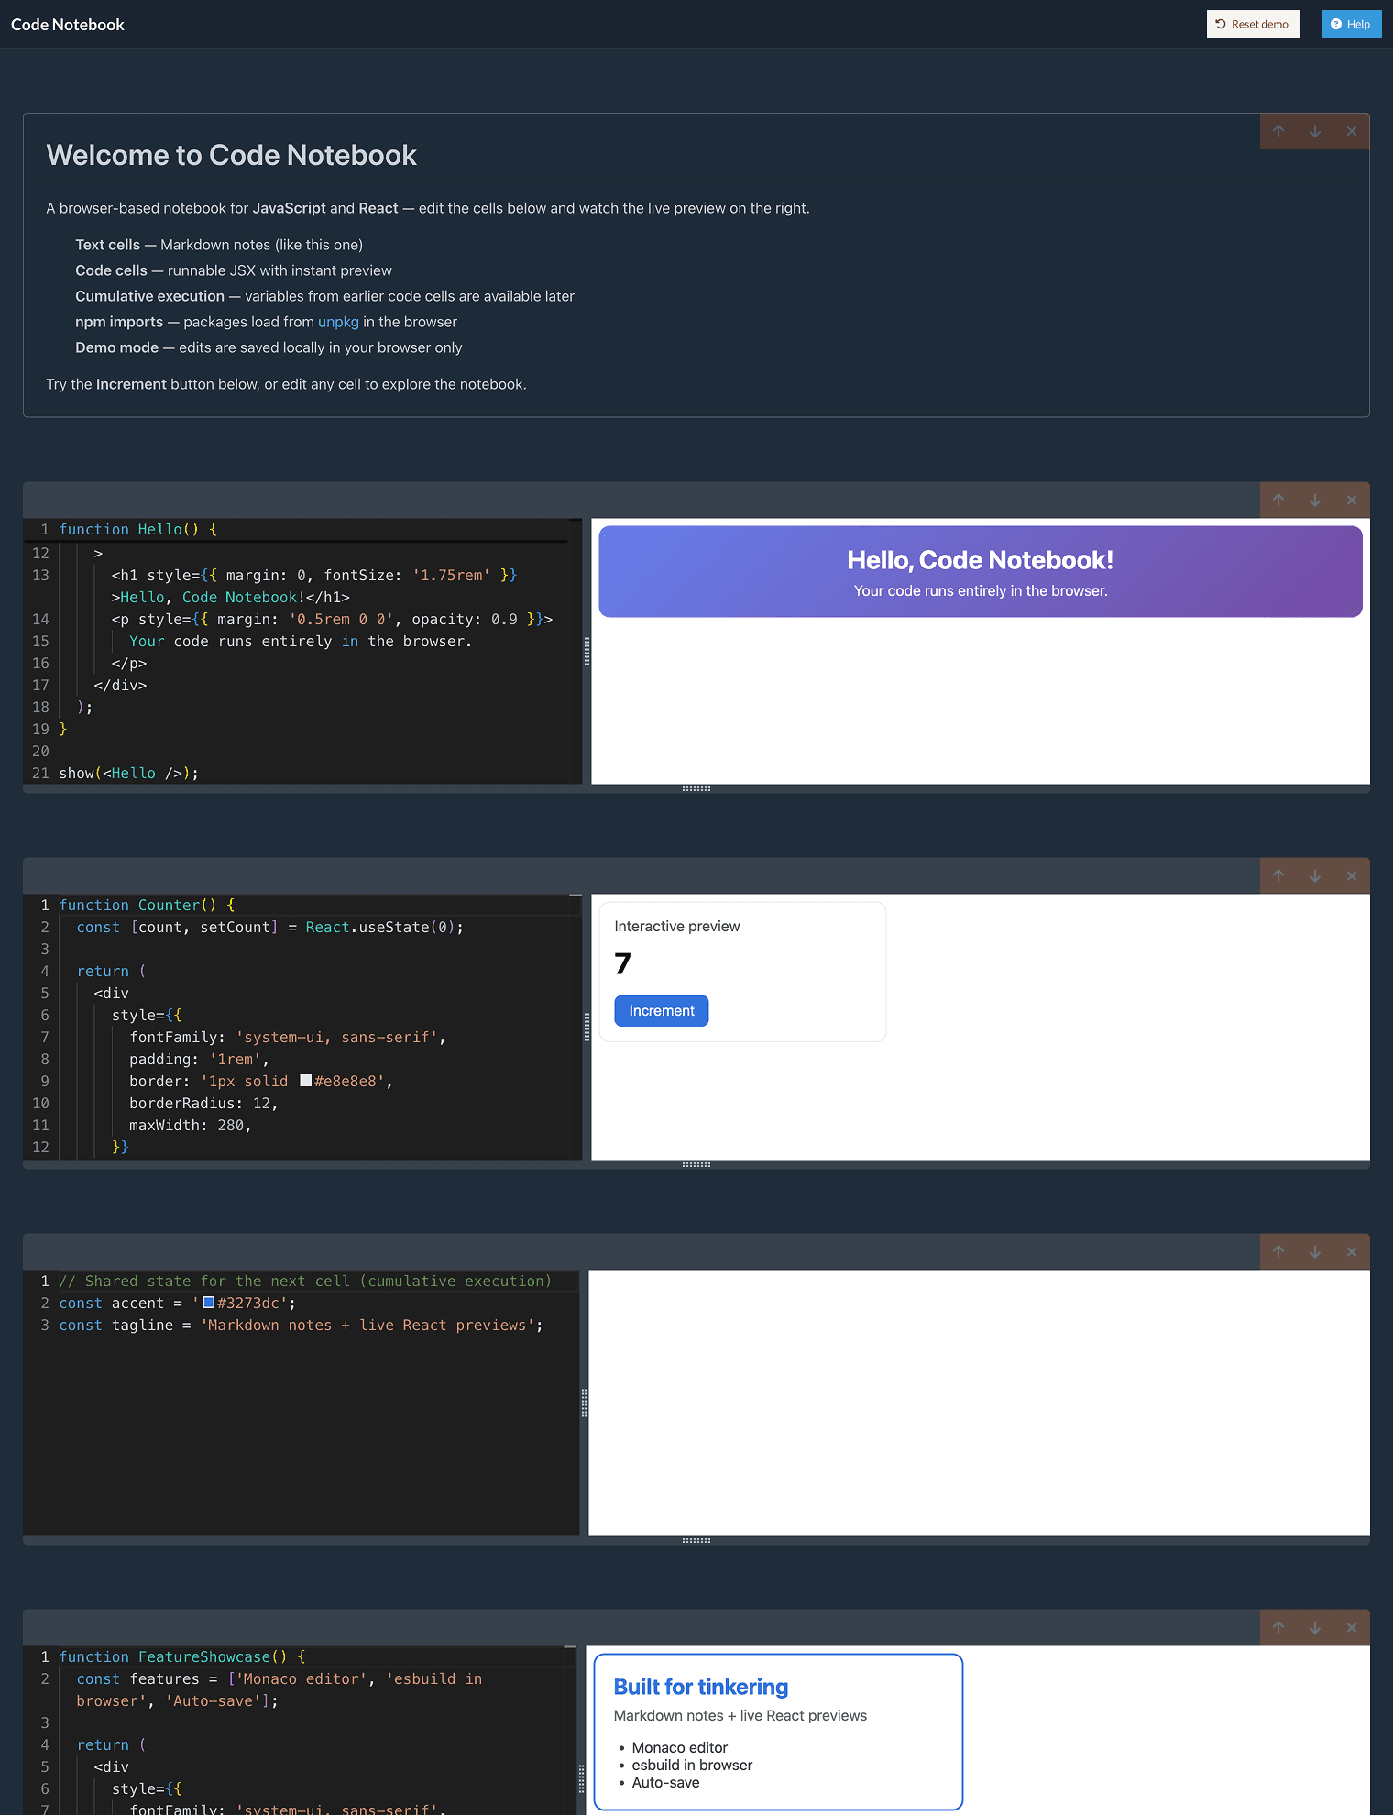Click the 'Interactive preview' label
Image resolution: width=1393 pixels, height=1815 pixels.
click(677, 926)
